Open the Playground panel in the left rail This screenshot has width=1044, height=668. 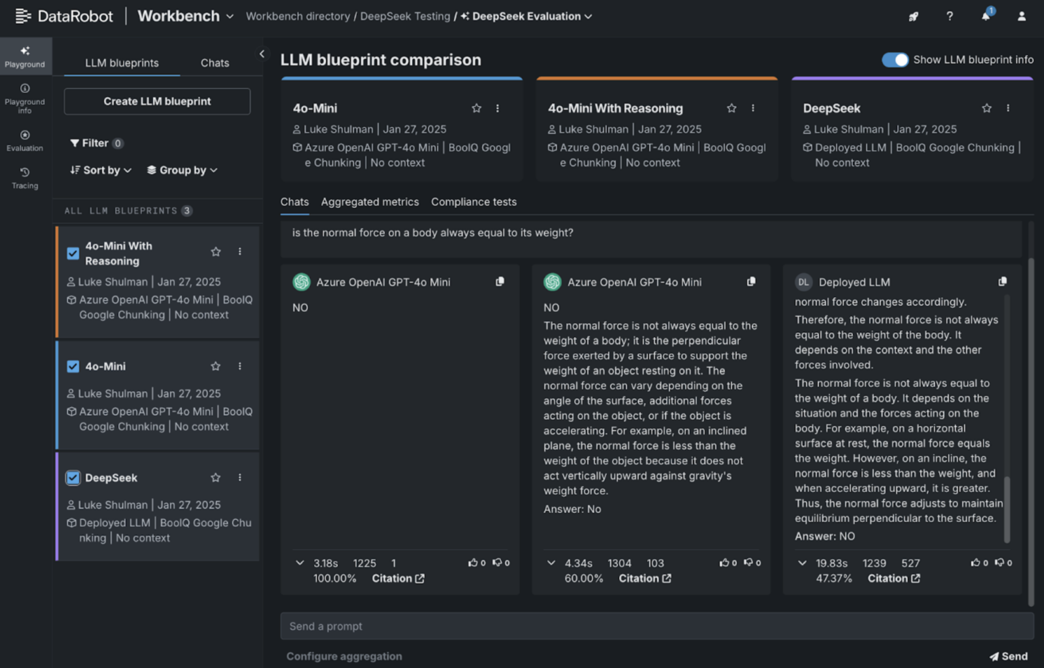pyautogui.click(x=25, y=56)
